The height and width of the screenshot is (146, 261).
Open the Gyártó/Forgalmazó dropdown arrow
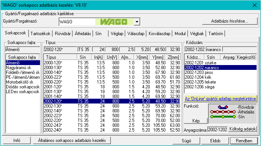[x=137, y=22]
